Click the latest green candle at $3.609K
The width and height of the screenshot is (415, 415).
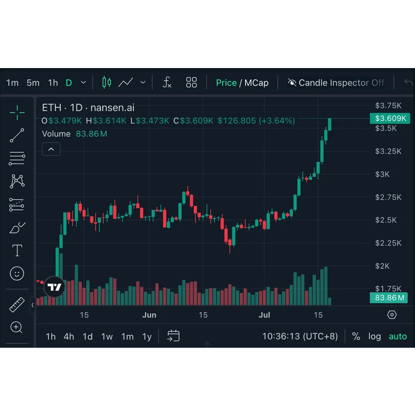(x=329, y=124)
